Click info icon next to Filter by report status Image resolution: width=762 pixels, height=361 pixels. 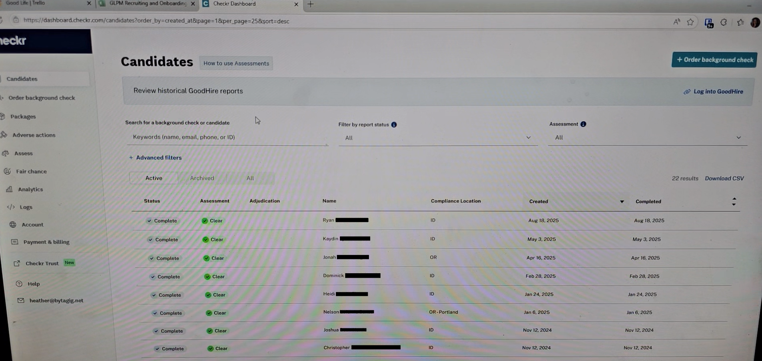coord(394,124)
